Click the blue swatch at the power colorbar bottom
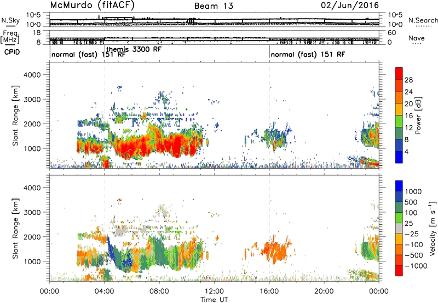 tap(399, 158)
